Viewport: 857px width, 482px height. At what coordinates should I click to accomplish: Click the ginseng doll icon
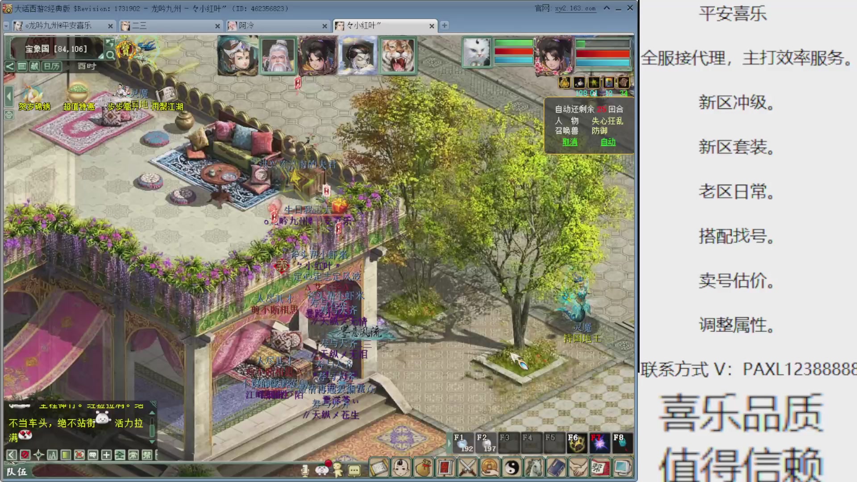pyautogui.click(x=338, y=470)
